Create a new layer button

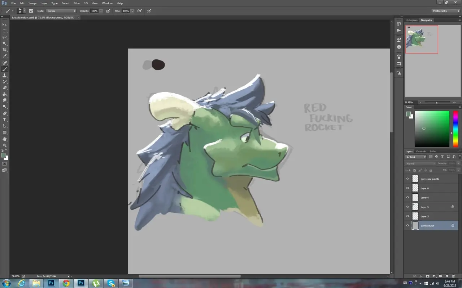click(x=447, y=276)
